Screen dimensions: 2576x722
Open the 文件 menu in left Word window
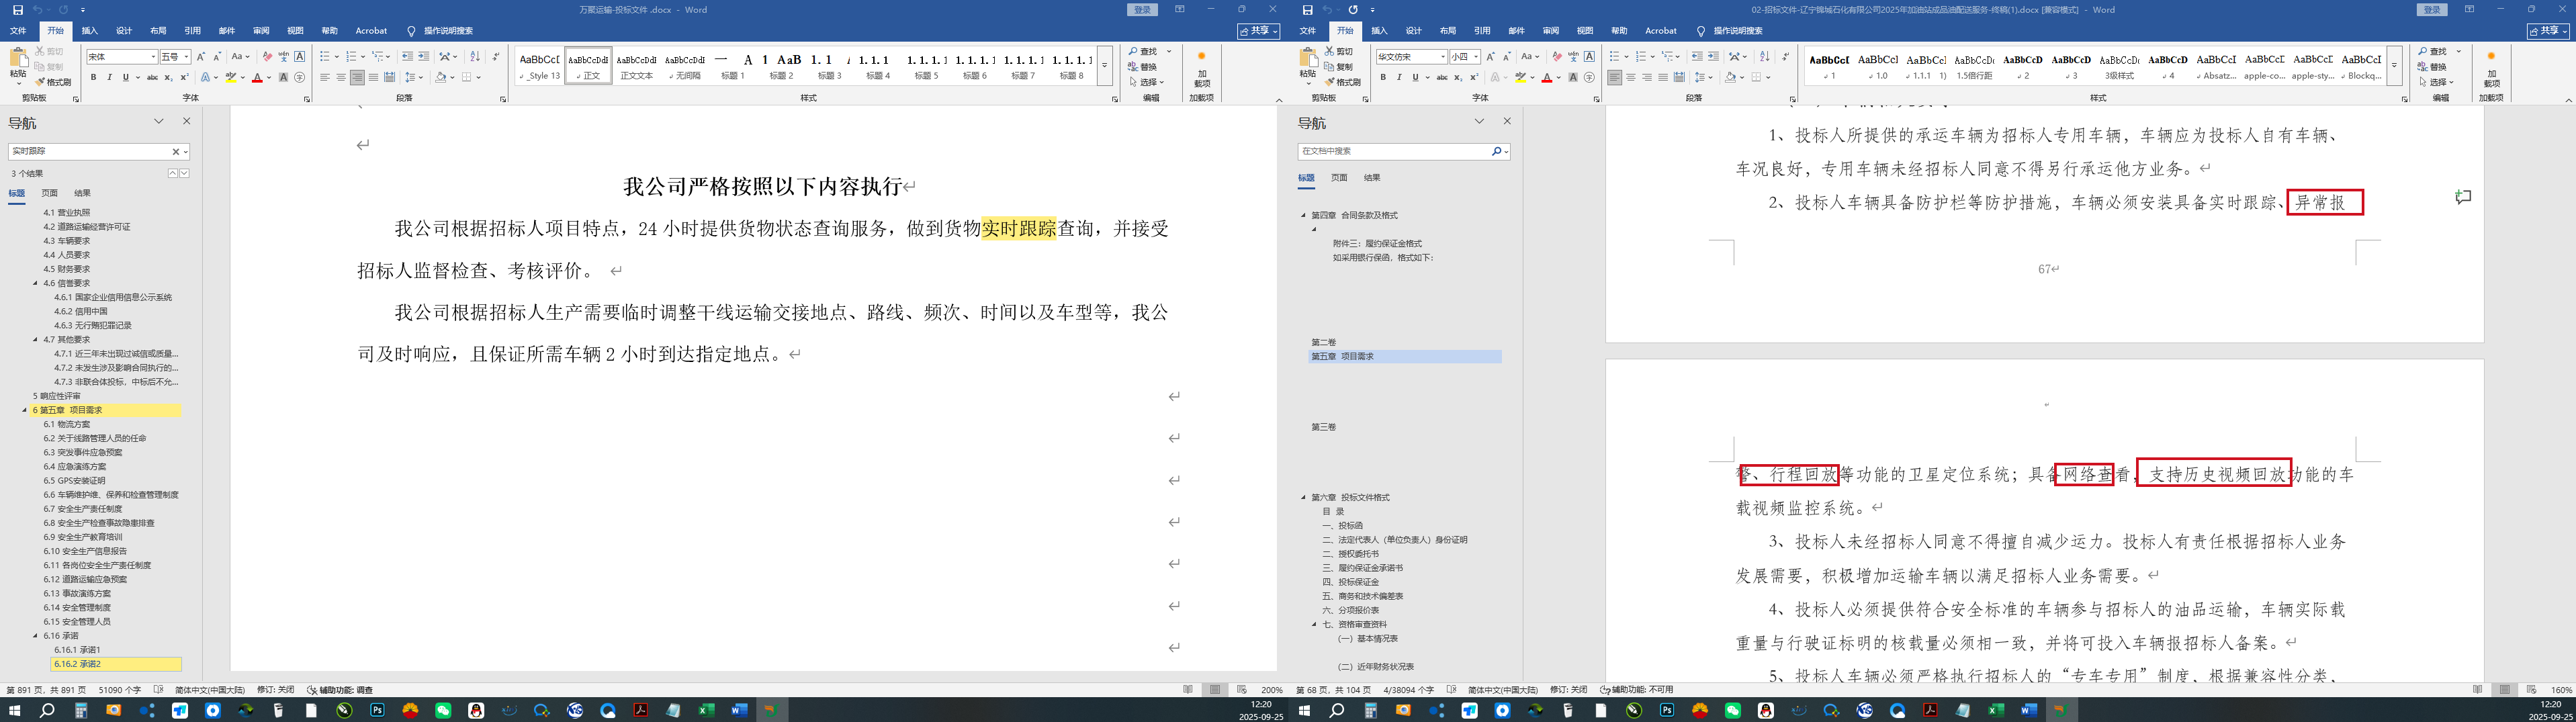tap(18, 31)
